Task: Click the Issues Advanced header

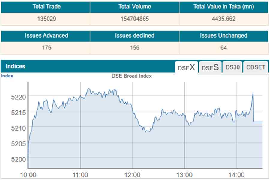Action: click(x=46, y=35)
